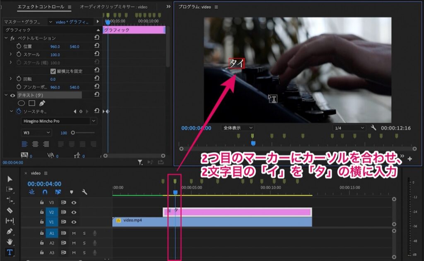Reset the ベクトルモーション effect
Screen dimensions: 424x261
click(x=96, y=37)
